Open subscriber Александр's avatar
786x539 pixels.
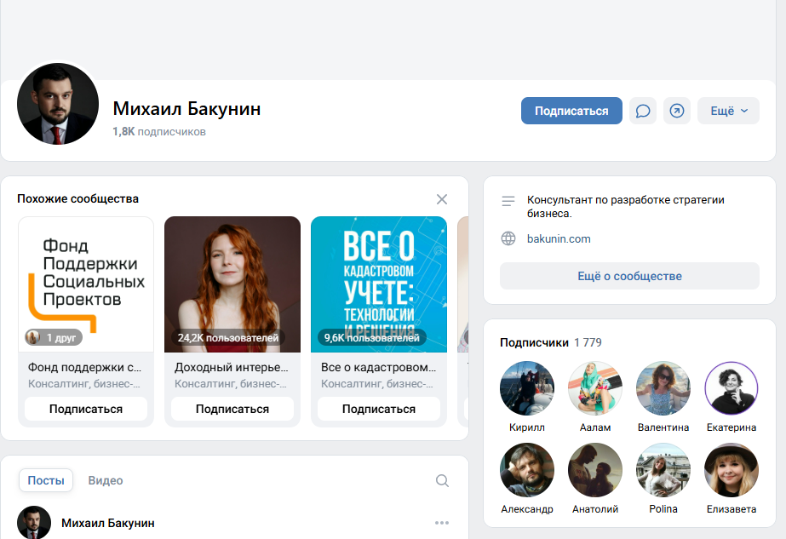click(527, 470)
